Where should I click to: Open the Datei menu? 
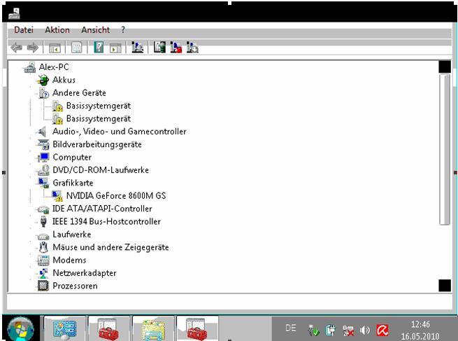(24, 30)
